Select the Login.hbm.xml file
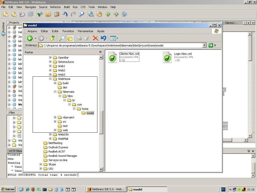Screen dimensions: 257x193 pyautogui.click(x=183, y=54)
